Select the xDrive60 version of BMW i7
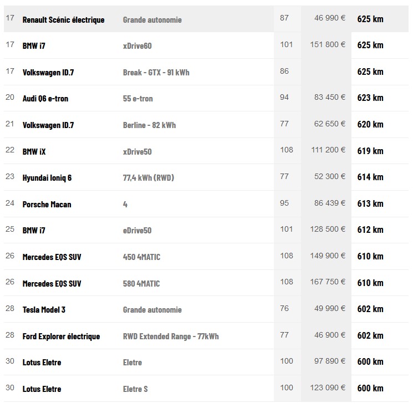Image resolution: width=413 pixels, height=408 pixels. click(137, 45)
